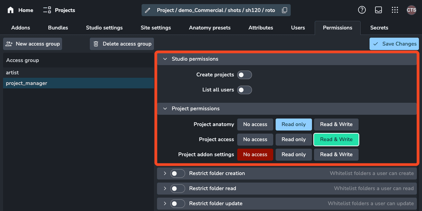Open the Projects icon next to Home
The height and width of the screenshot is (211, 422).
coord(47,10)
